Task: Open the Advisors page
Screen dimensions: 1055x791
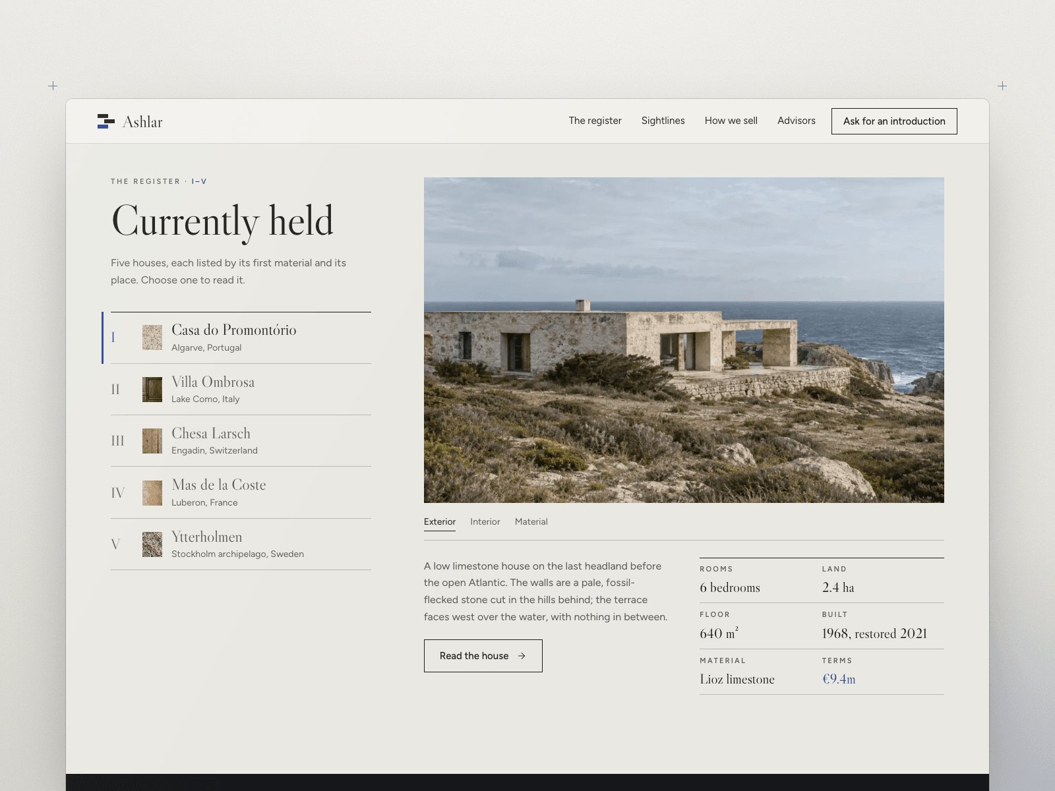Action: (x=796, y=121)
